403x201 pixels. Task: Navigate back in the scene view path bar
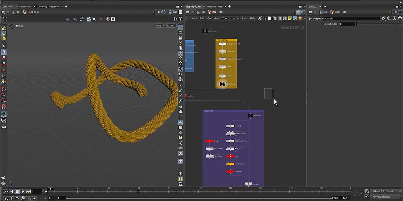pos(3,12)
